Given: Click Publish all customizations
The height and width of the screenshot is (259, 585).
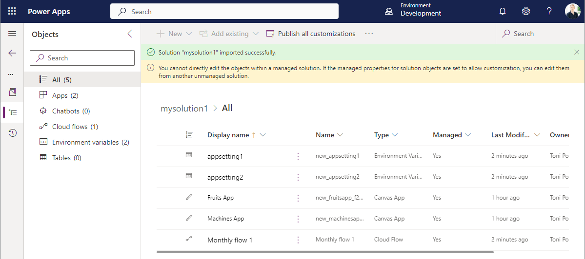Looking at the screenshot, I should tap(311, 34).
